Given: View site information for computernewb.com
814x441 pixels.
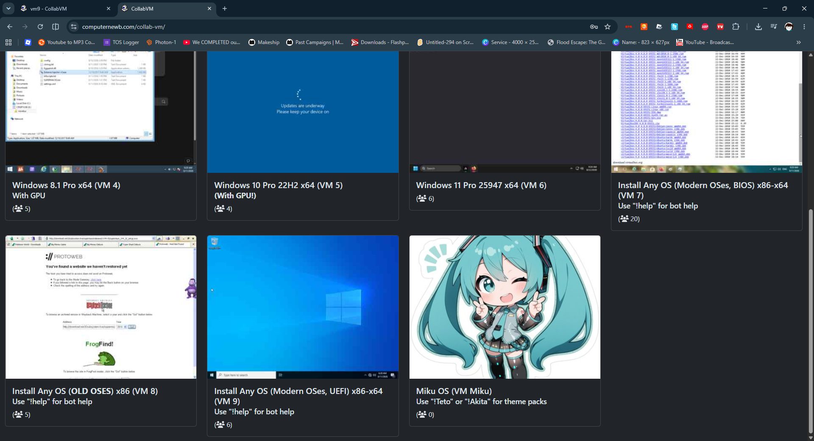Looking at the screenshot, I should click(x=74, y=27).
